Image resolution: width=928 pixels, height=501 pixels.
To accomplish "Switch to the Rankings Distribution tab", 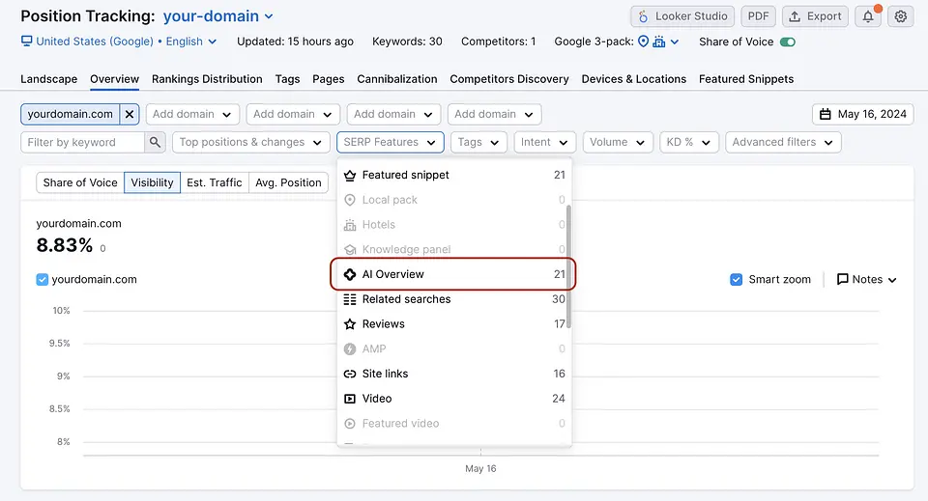I will click(x=207, y=79).
